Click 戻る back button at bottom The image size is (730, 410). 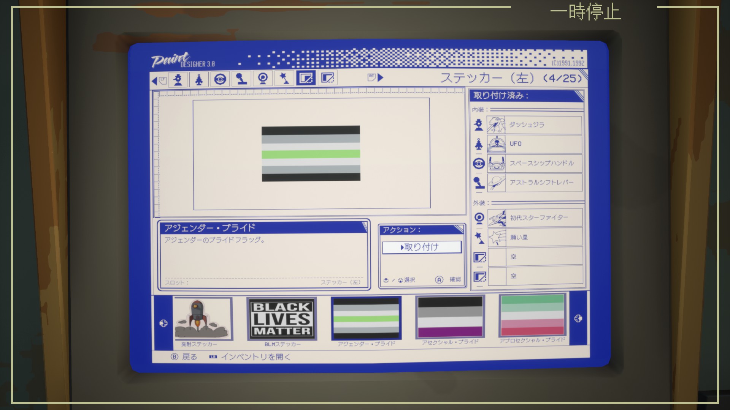coord(184,357)
